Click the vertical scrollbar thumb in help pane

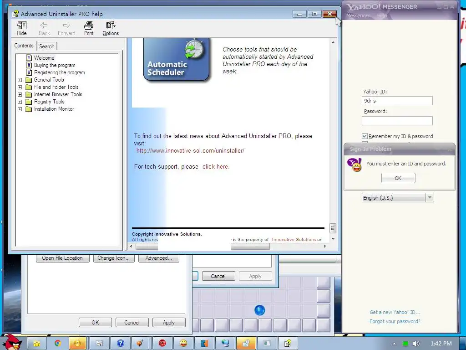point(333,229)
